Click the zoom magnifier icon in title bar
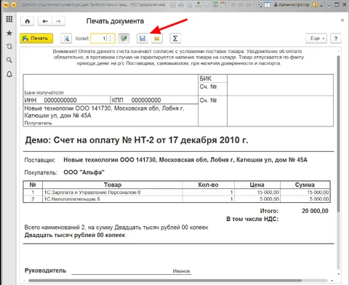Viewport: 349px width, 285px height. click(259, 4)
